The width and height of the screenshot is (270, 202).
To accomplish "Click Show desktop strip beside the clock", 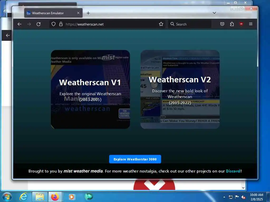I will pos(268,197).
